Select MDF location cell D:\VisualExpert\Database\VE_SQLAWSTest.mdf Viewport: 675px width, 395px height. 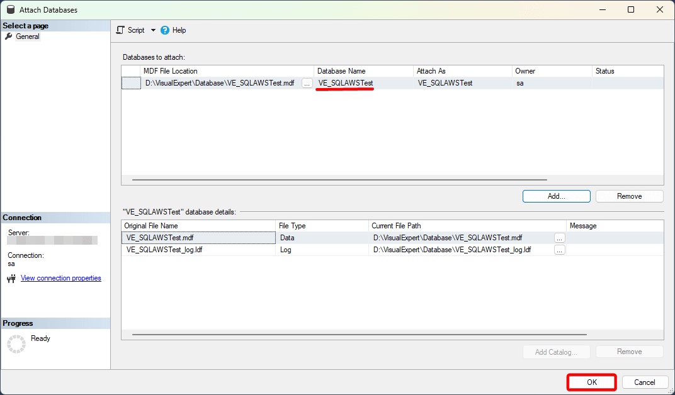(220, 84)
